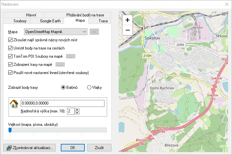The image size is (232, 155).
Task: Toggle 'Použít nové nastavení ihned' checkbox
Action: point(10,72)
